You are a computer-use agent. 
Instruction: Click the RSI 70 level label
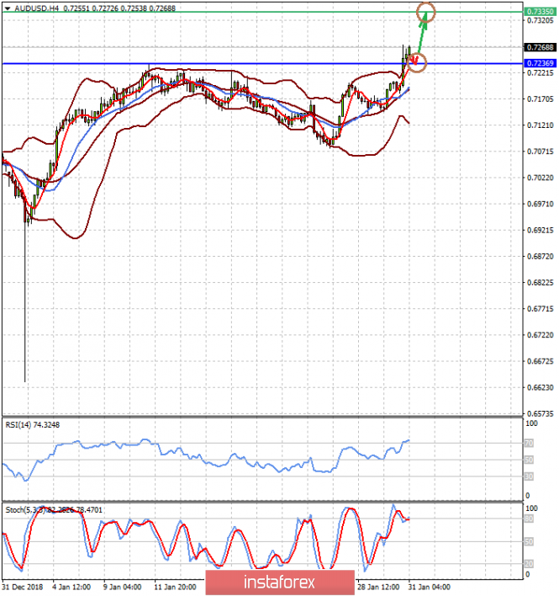[528, 442]
